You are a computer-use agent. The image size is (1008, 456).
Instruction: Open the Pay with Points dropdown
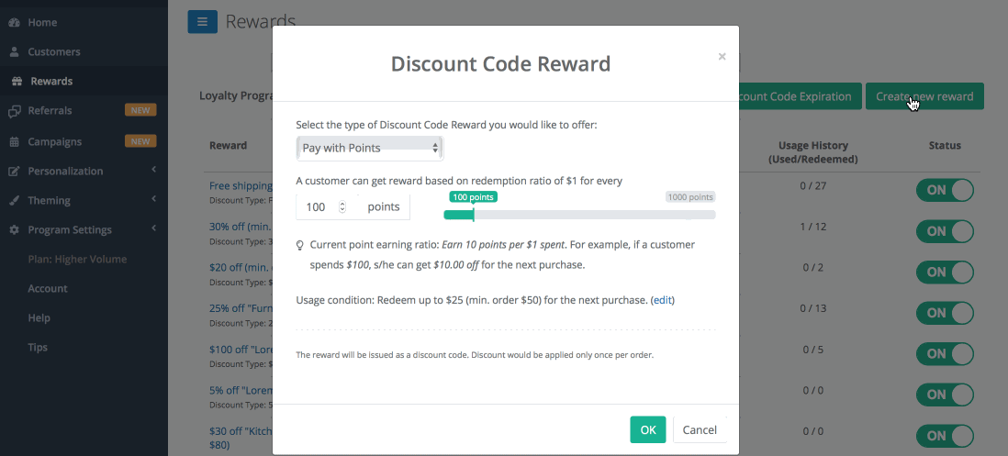370,149
